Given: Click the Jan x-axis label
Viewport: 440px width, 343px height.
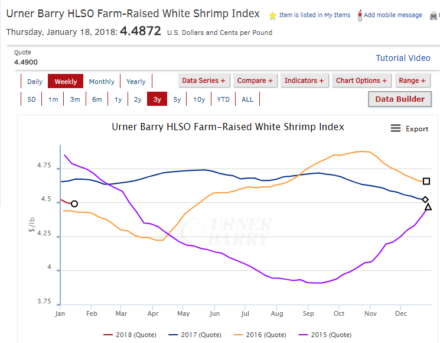Looking at the screenshot, I should 60,313.
